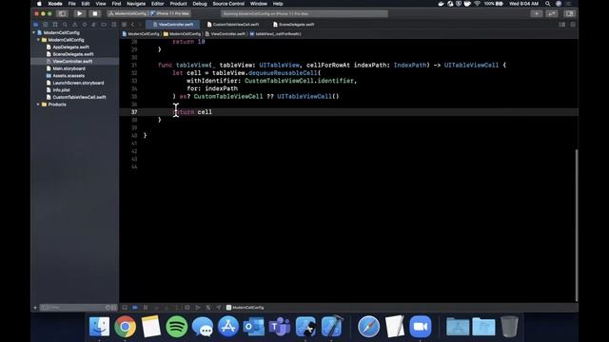The width and height of the screenshot is (609, 342).
Task: Open Microsoft Teams from the Dock
Action: coord(279,327)
